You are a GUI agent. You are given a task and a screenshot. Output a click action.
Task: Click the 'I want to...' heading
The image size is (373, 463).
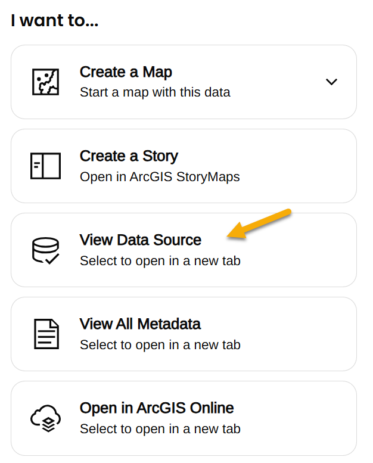click(x=55, y=20)
